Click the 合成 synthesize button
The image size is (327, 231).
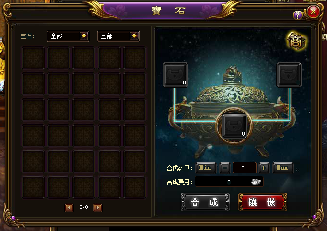tap(205, 202)
